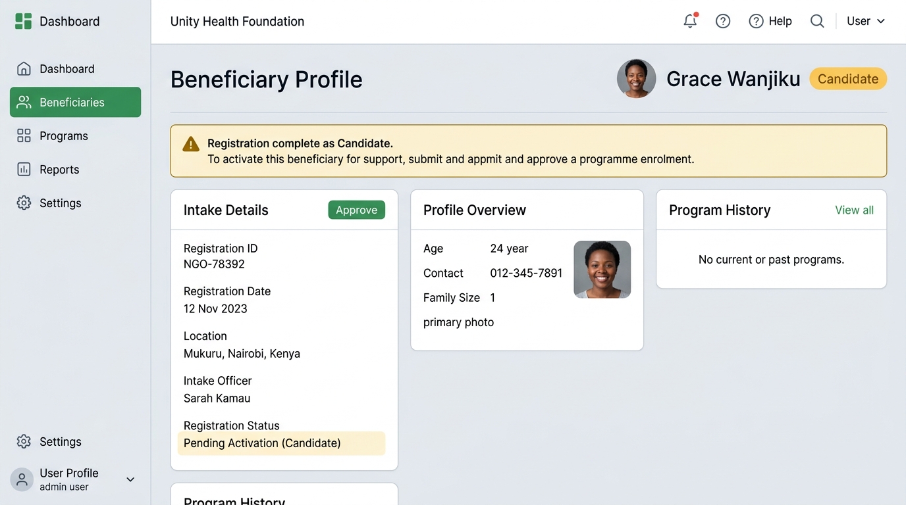The height and width of the screenshot is (505, 906).
Task: Open Reports from sidebar
Action: [76, 170]
